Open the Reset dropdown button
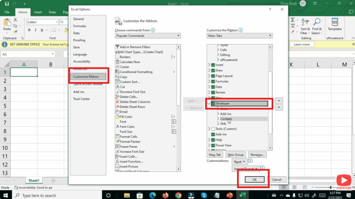355x199 pixels. click(239, 162)
